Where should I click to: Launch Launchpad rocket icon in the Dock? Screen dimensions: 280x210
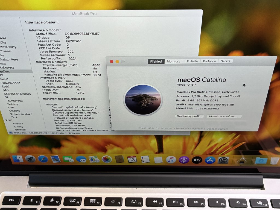click(30, 159)
